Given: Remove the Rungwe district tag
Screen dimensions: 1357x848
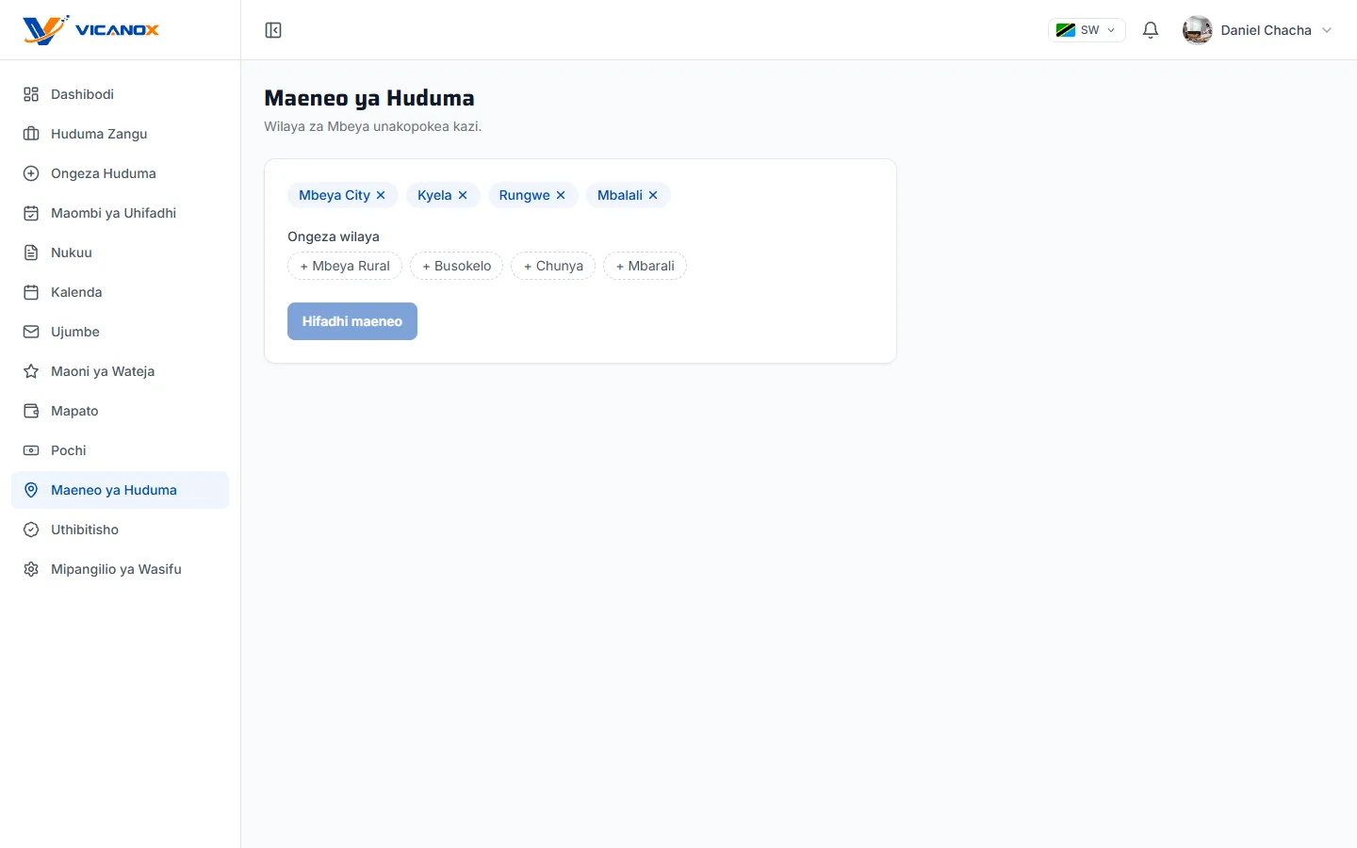Looking at the screenshot, I should [x=561, y=195].
